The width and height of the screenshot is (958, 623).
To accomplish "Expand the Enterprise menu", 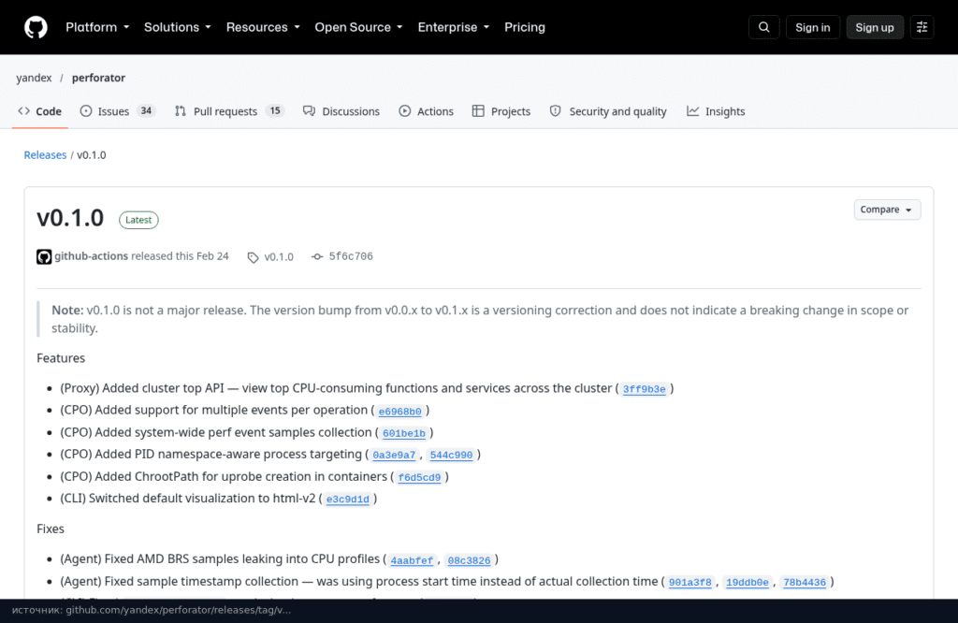I will pyautogui.click(x=454, y=27).
